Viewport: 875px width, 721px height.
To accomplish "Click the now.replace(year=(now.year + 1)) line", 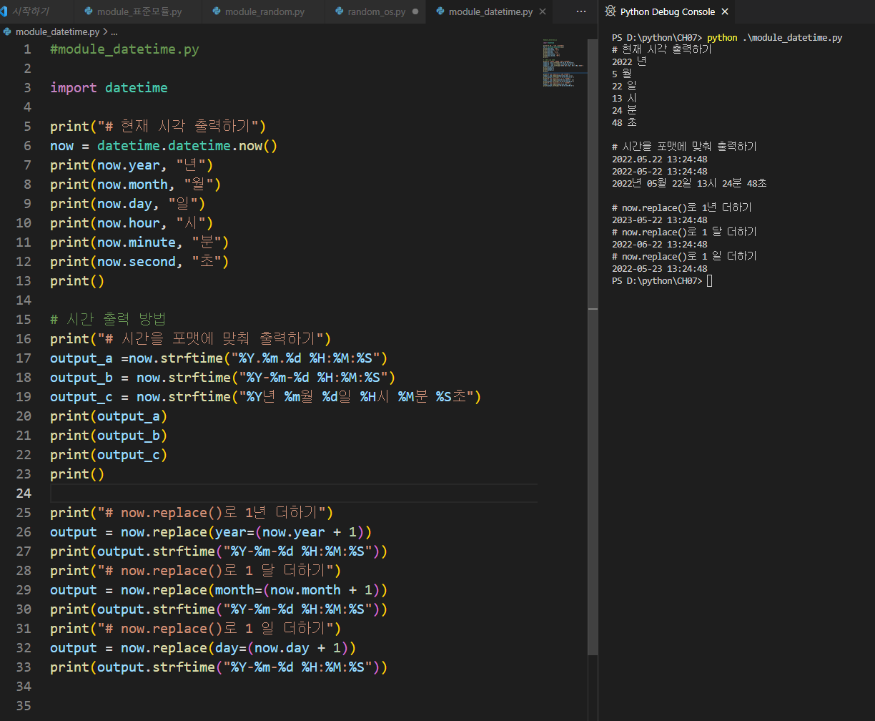I will (211, 532).
